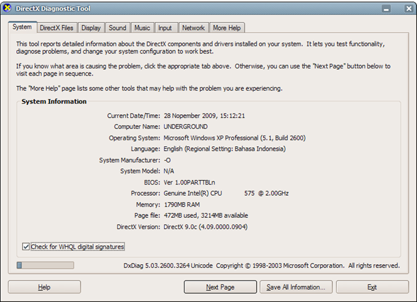Click the System Information group heading
Viewport: 417px width, 302px height.
pos(54,102)
